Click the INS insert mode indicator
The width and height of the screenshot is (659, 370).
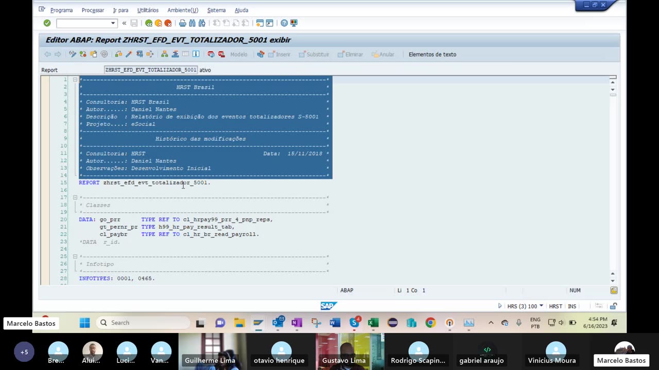[572, 306]
